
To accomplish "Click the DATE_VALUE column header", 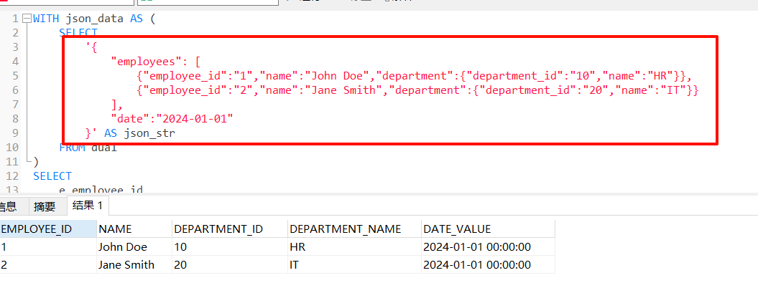I will point(457,229).
